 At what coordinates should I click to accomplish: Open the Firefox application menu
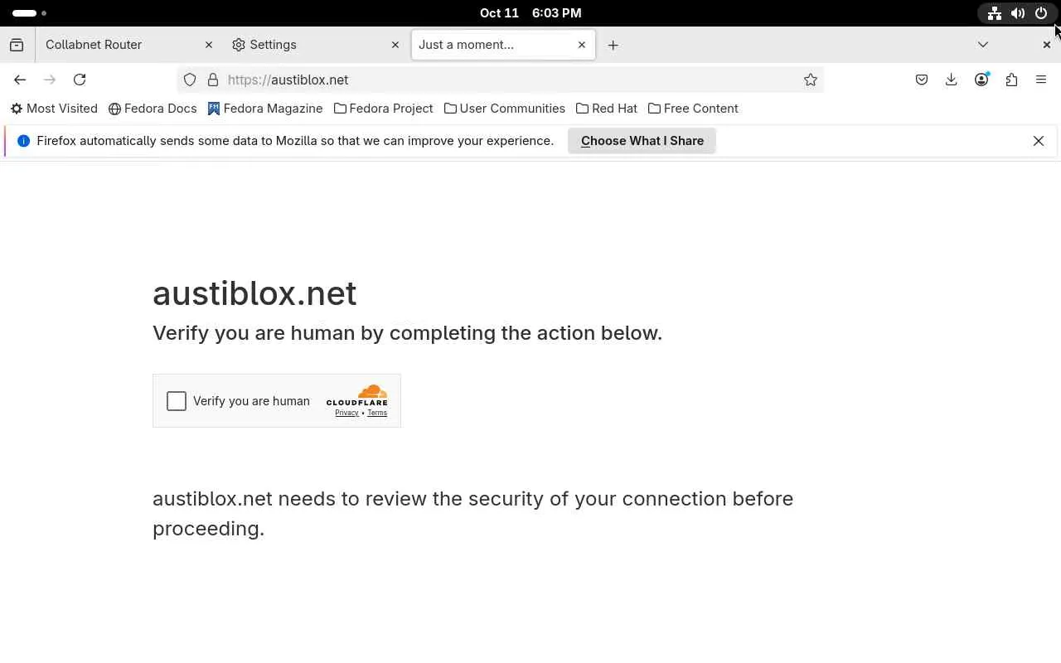coord(1041,80)
